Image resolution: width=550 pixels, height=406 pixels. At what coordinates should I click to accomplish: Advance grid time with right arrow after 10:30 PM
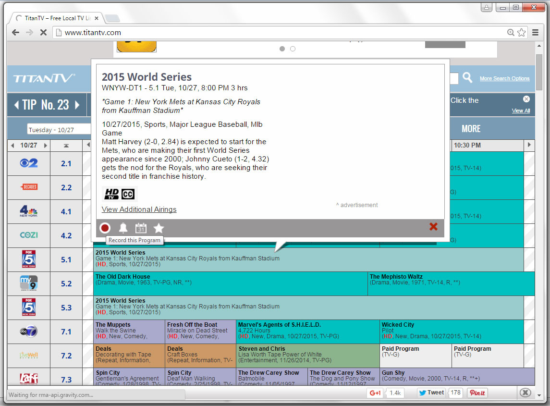[529, 145]
